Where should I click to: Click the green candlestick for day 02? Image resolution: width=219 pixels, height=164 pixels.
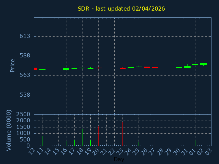coord(203,64)
